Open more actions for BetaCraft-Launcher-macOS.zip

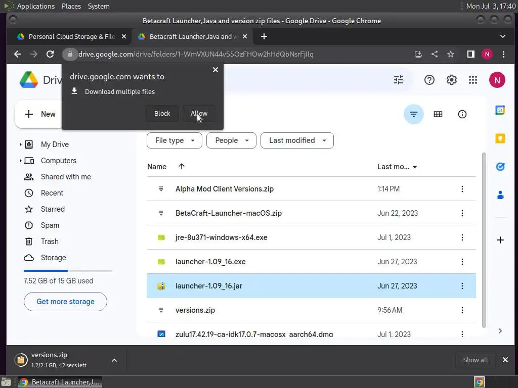(462, 213)
